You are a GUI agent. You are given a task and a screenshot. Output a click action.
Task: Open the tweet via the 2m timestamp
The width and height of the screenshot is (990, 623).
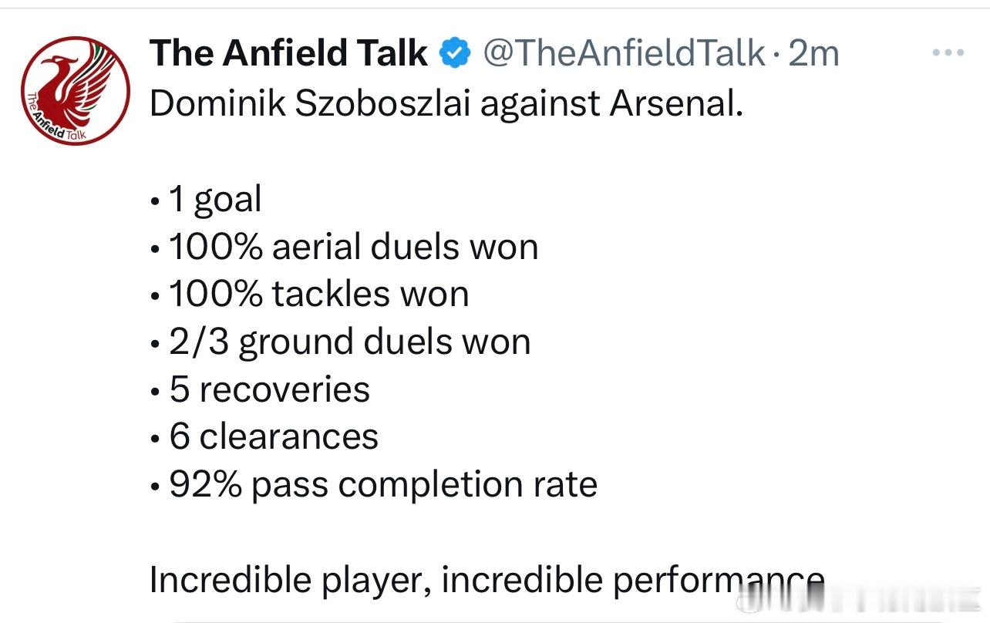click(813, 53)
